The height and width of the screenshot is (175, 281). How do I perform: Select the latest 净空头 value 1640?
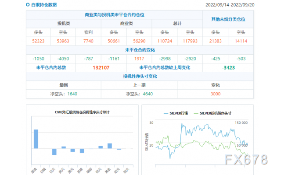pos(72,94)
